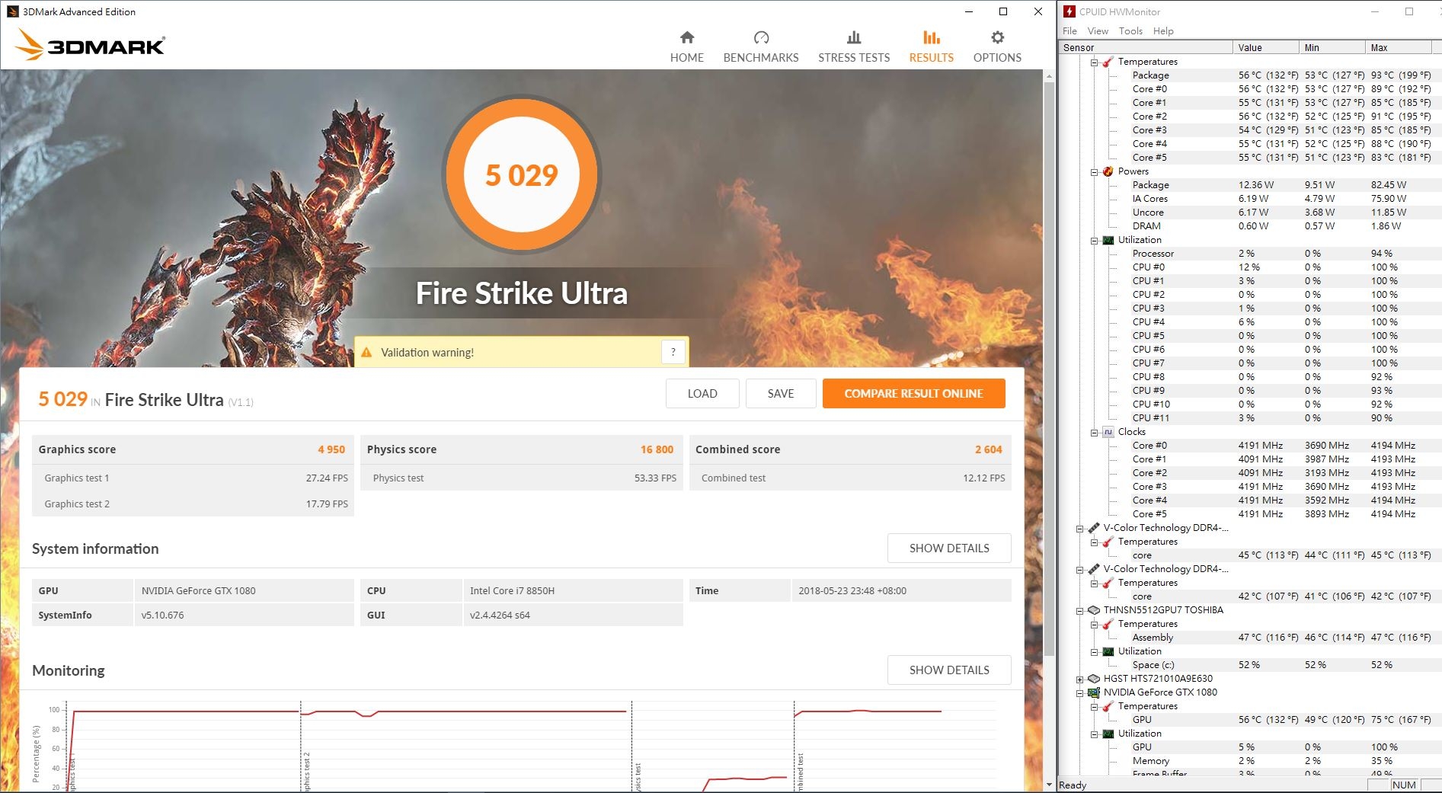Open the BENCHMARKS tab
Viewport: 1442px width, 793px height.
click(x=760, y=47)
